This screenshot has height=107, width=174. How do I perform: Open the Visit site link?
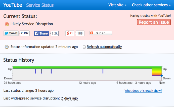(117, 5)
